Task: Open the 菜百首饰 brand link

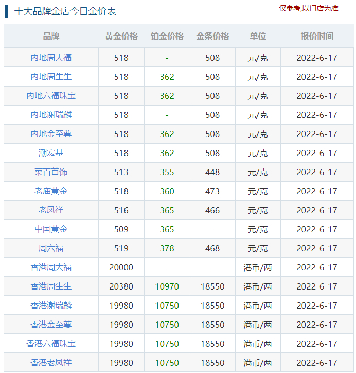Action: 51,172
